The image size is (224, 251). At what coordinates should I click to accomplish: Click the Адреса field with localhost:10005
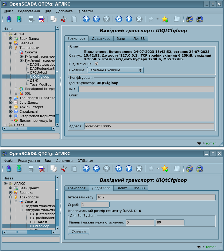point(149,126)
